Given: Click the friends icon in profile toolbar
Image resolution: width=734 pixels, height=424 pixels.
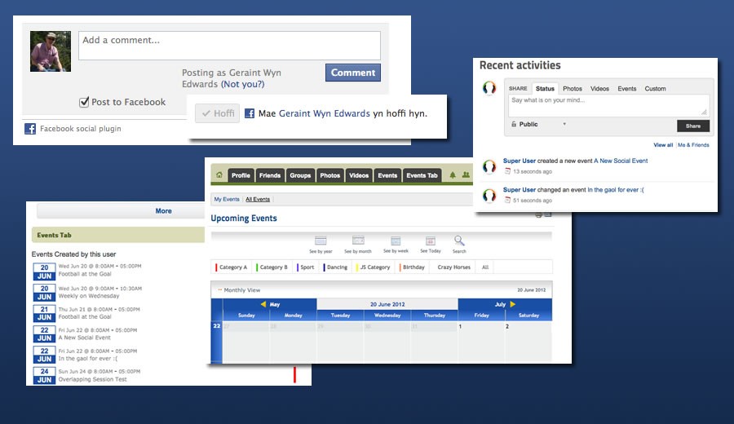Looking at the screenshot, I should [466, 175].
